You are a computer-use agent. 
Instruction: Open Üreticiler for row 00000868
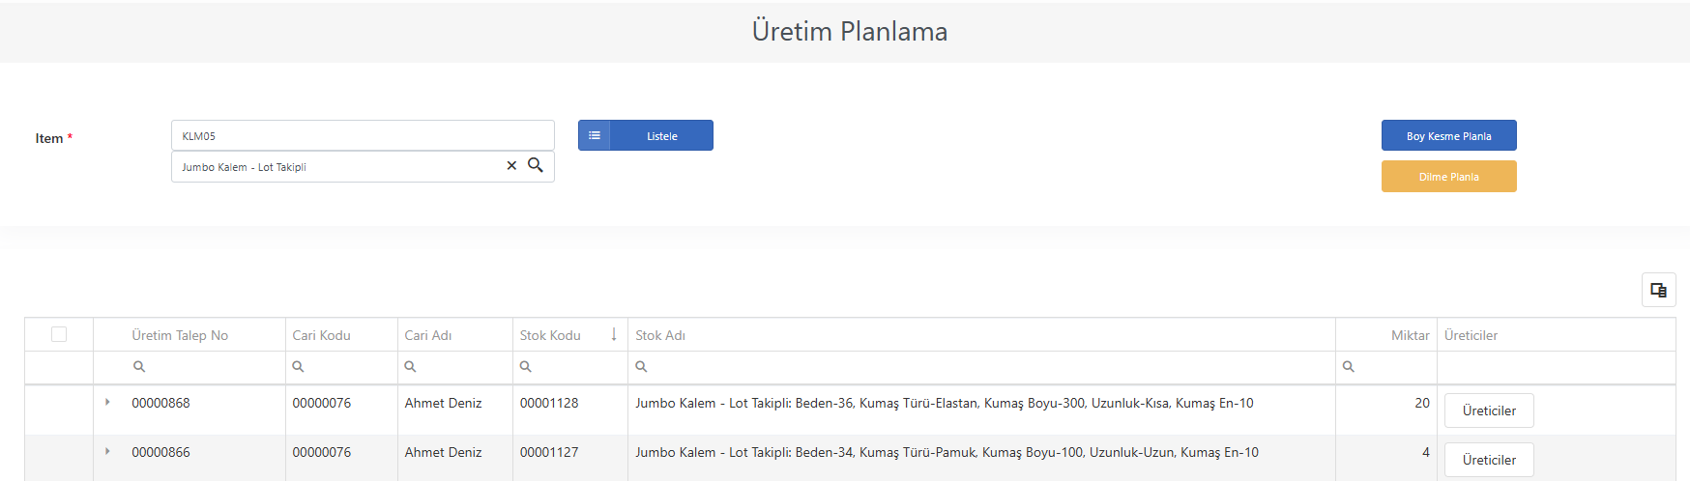point(1489,410)
